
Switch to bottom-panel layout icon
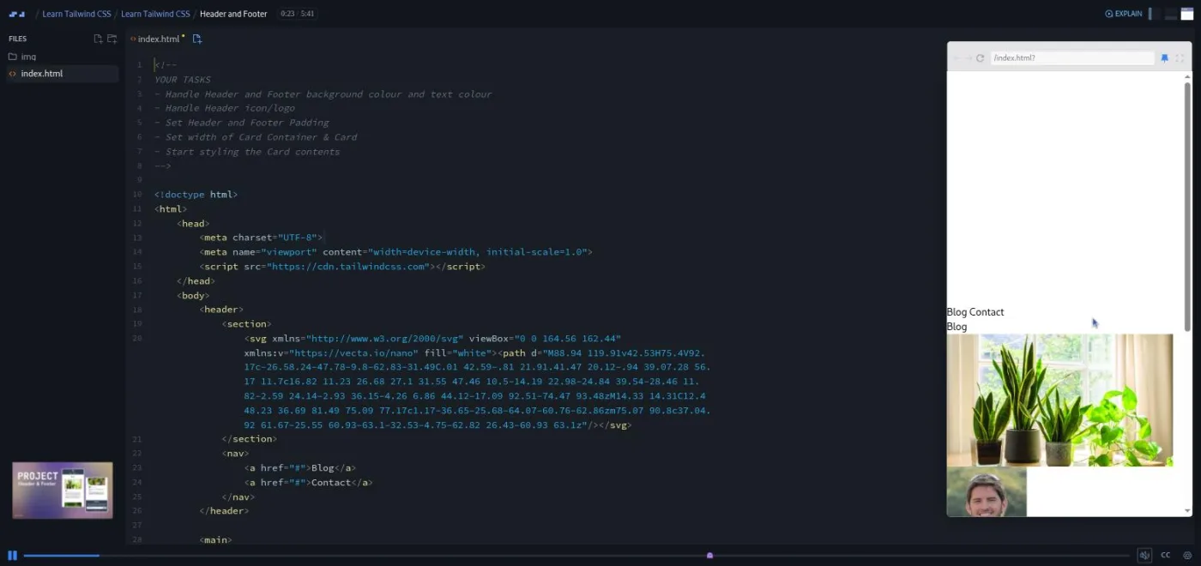click(x=1171, y=14)
